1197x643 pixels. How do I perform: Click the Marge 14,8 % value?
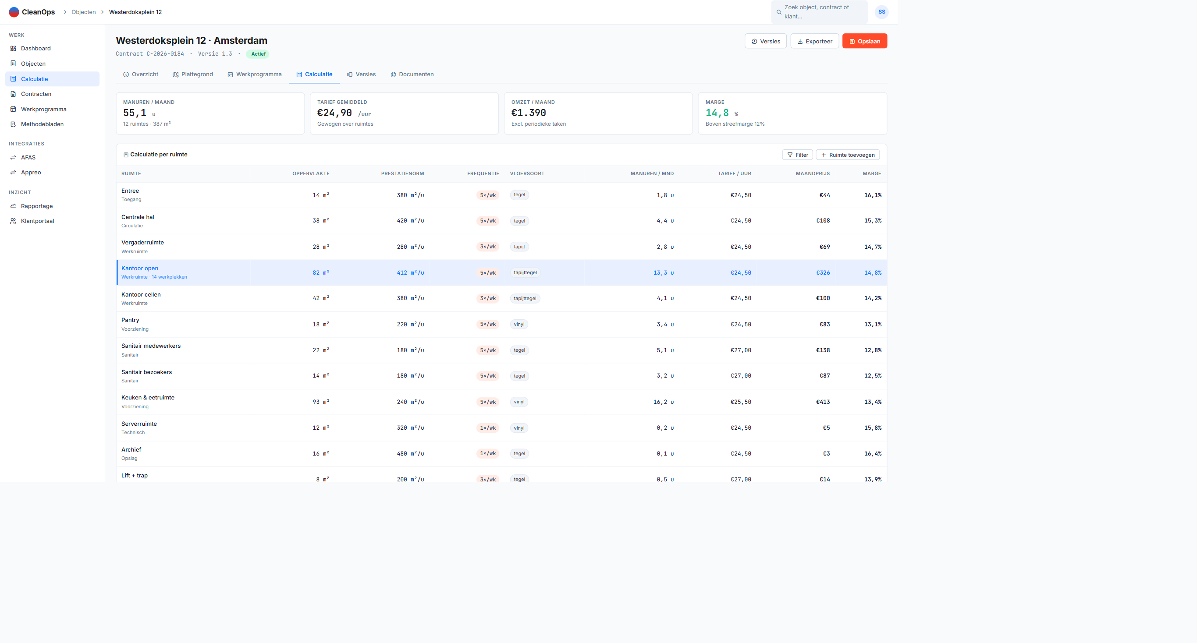click(x=721, y=113)
